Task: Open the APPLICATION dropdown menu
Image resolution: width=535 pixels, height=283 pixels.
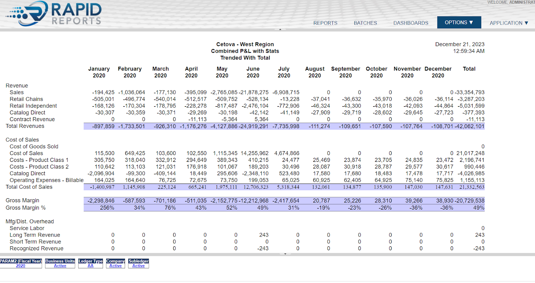Action: pos(509,23)
